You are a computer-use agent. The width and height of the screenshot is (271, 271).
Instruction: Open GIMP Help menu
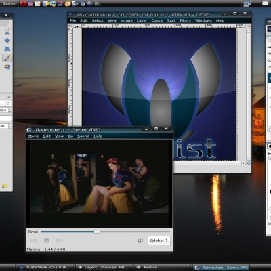(220, 20)
